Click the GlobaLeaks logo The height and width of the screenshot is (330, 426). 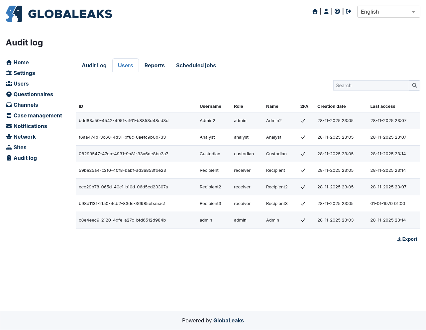[59, 14]
